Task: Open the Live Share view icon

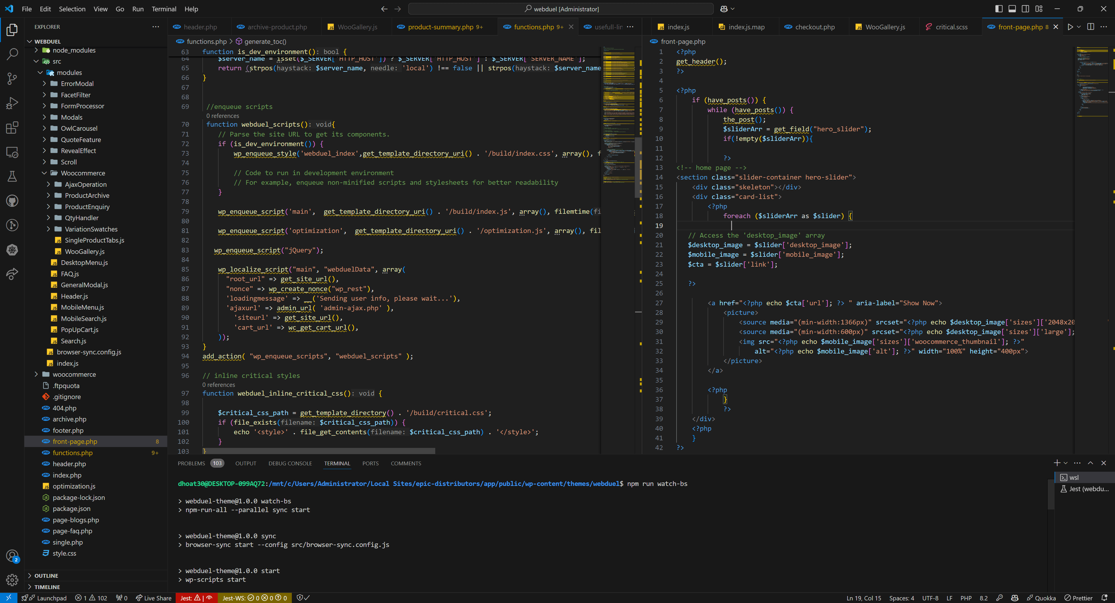Action: coord(12,274)
